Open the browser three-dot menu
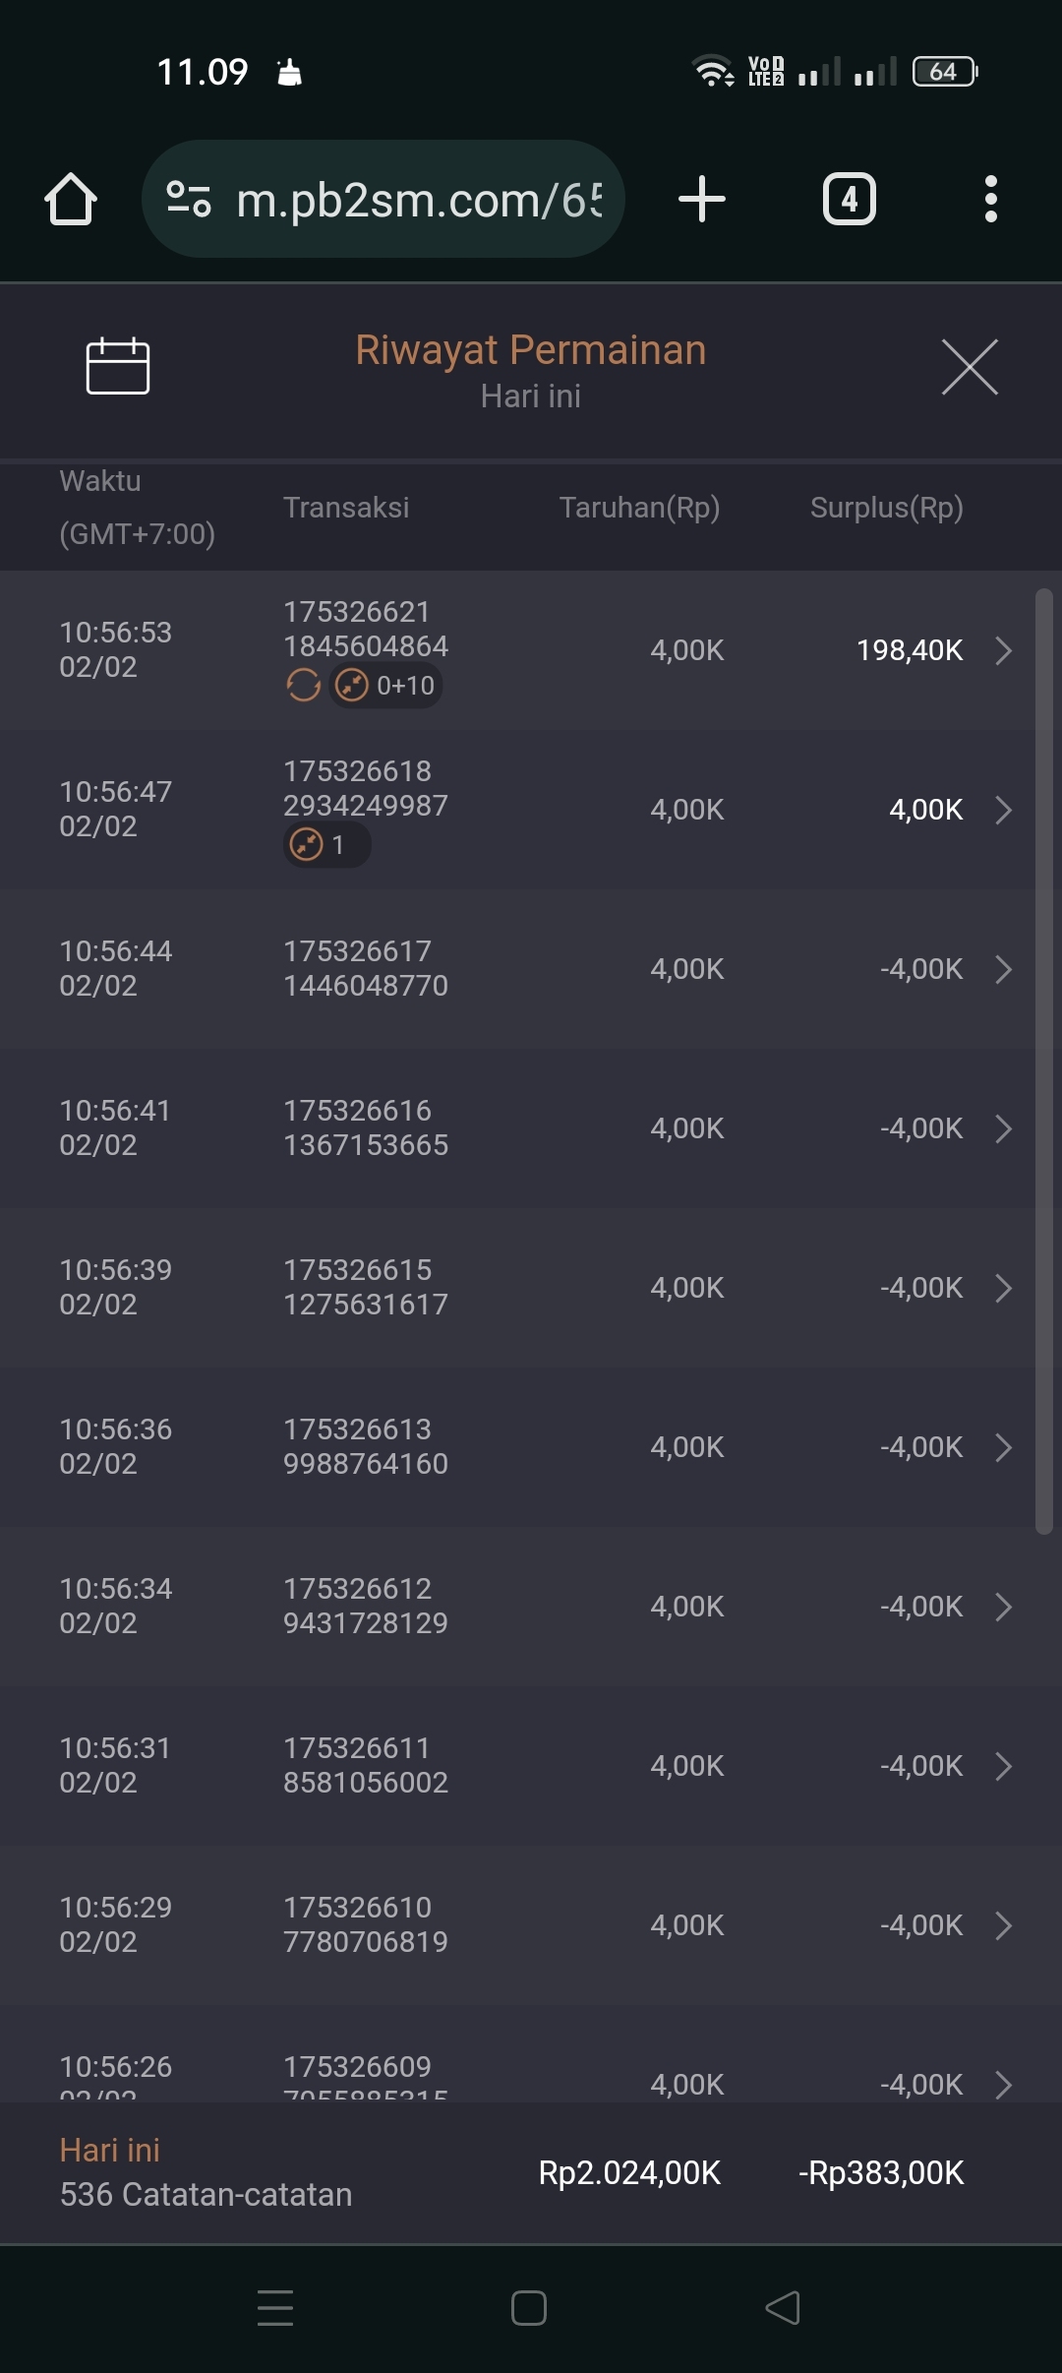 (x=990, y=200)
